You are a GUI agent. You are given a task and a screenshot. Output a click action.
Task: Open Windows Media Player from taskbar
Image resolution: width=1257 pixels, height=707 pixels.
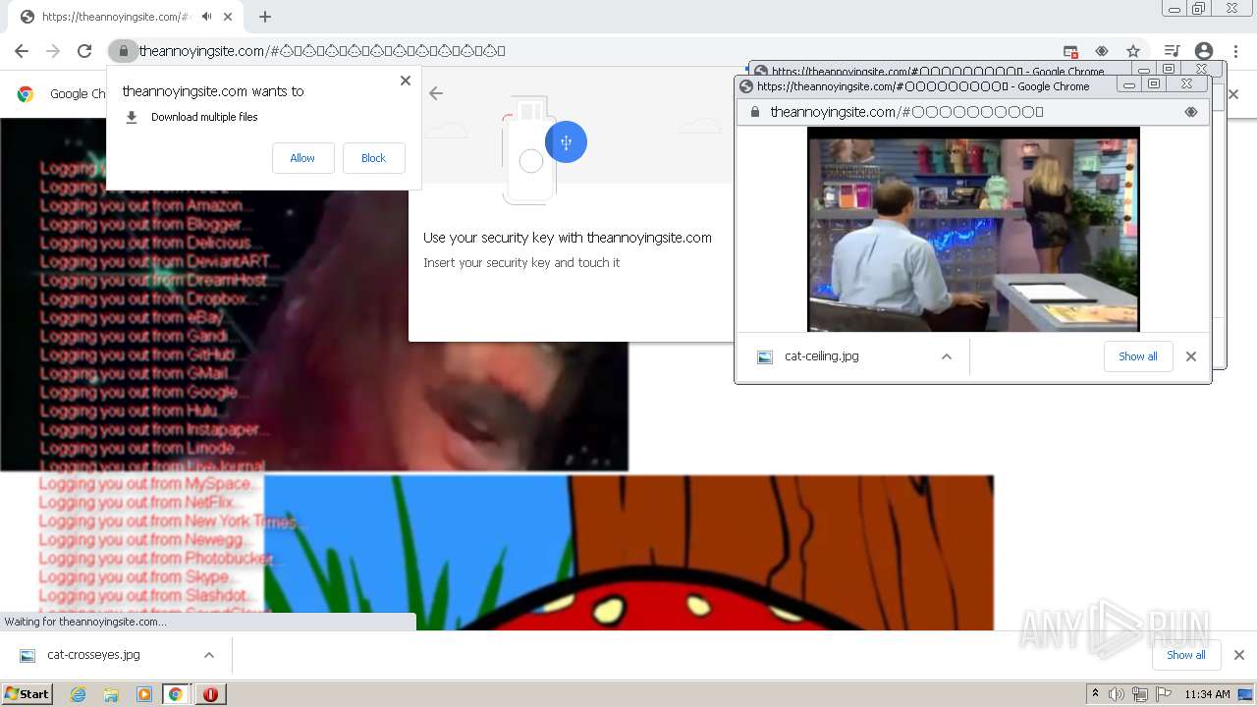143,694
